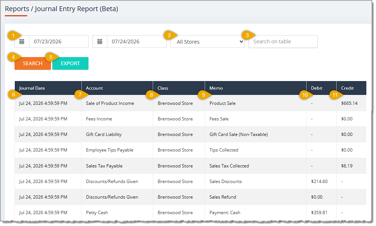Click the $359.81 debit value

(319, 213)
